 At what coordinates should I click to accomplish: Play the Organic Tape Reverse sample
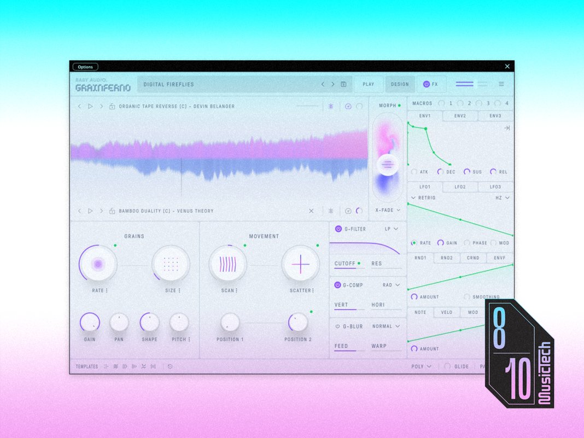point(90,106)
